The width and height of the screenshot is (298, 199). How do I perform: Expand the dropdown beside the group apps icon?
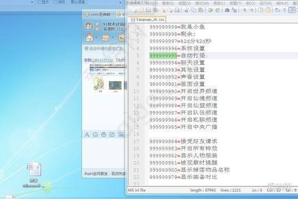coord(113,37)
